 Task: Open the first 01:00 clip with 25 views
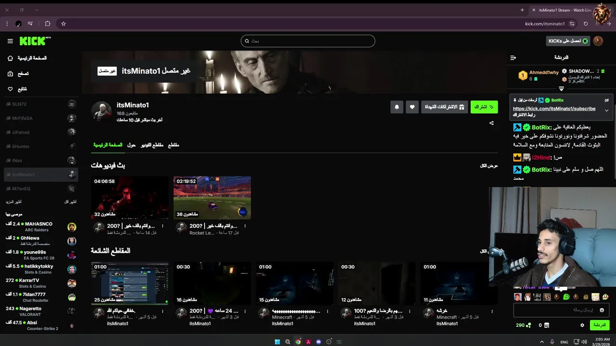pos(129,283)
